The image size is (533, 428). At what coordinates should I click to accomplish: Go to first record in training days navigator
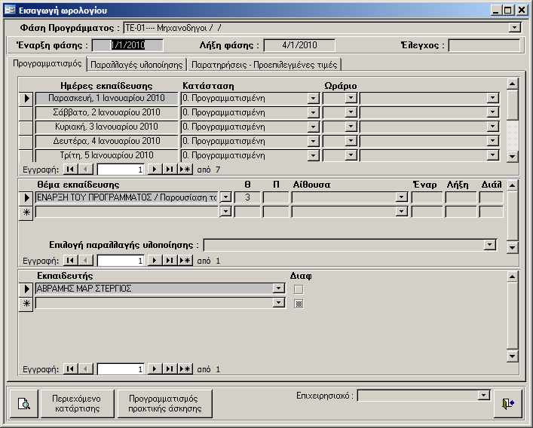[70, 170]
